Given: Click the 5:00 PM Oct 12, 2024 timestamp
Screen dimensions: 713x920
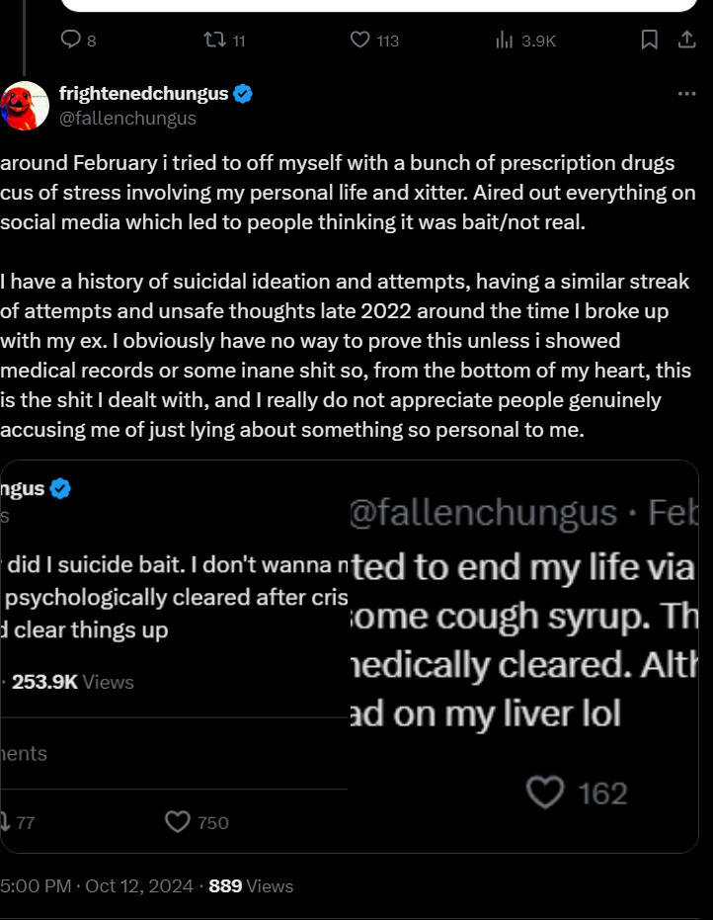Looking at the screenshot, I should click(x=97, y=886).
